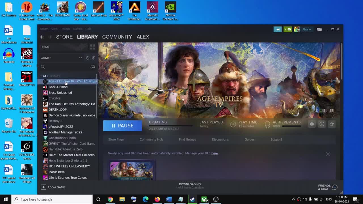Expand Alex account dropdown
Image resolution: width=363 pixels, height=204 pixels.
coord(307,29)
